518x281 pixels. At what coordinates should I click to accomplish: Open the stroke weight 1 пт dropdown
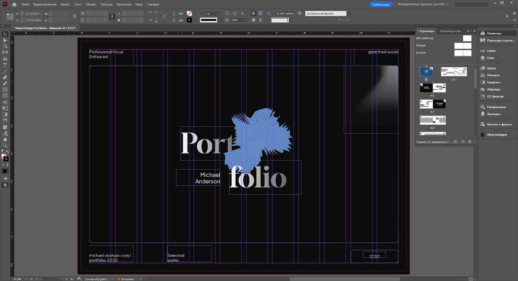(x=219, y=13)
